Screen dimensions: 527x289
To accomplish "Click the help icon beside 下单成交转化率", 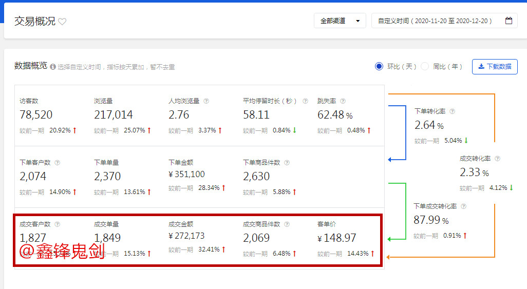I will point(463,206).
